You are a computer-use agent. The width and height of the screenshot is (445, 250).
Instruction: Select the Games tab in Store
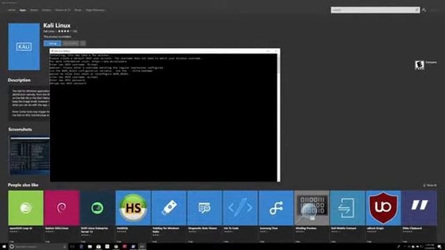(34, 10)
